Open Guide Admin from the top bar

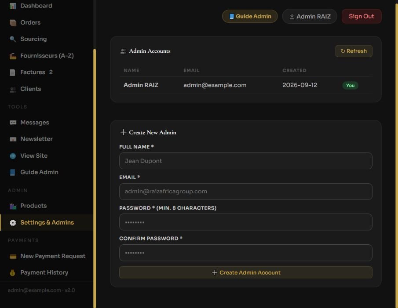250,16
